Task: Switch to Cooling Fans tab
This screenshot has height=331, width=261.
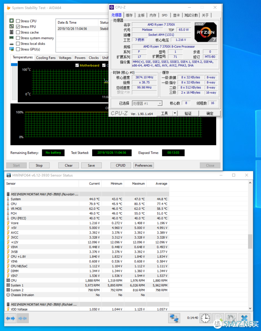Action: pyautogui.click(x=46, y=58)
